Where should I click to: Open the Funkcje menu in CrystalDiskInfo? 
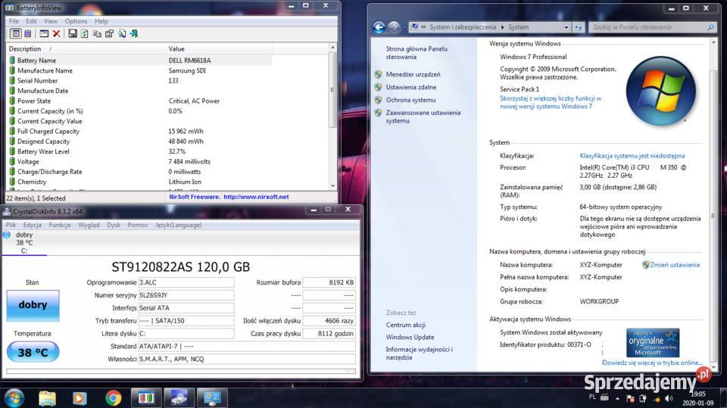click(x=60, y=225)
